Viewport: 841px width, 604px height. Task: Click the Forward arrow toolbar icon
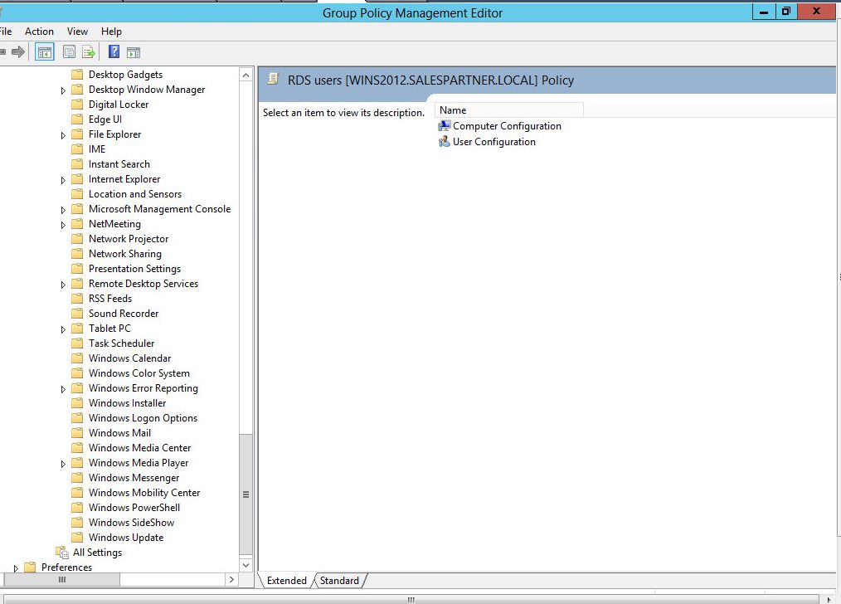tap(18, 52)
